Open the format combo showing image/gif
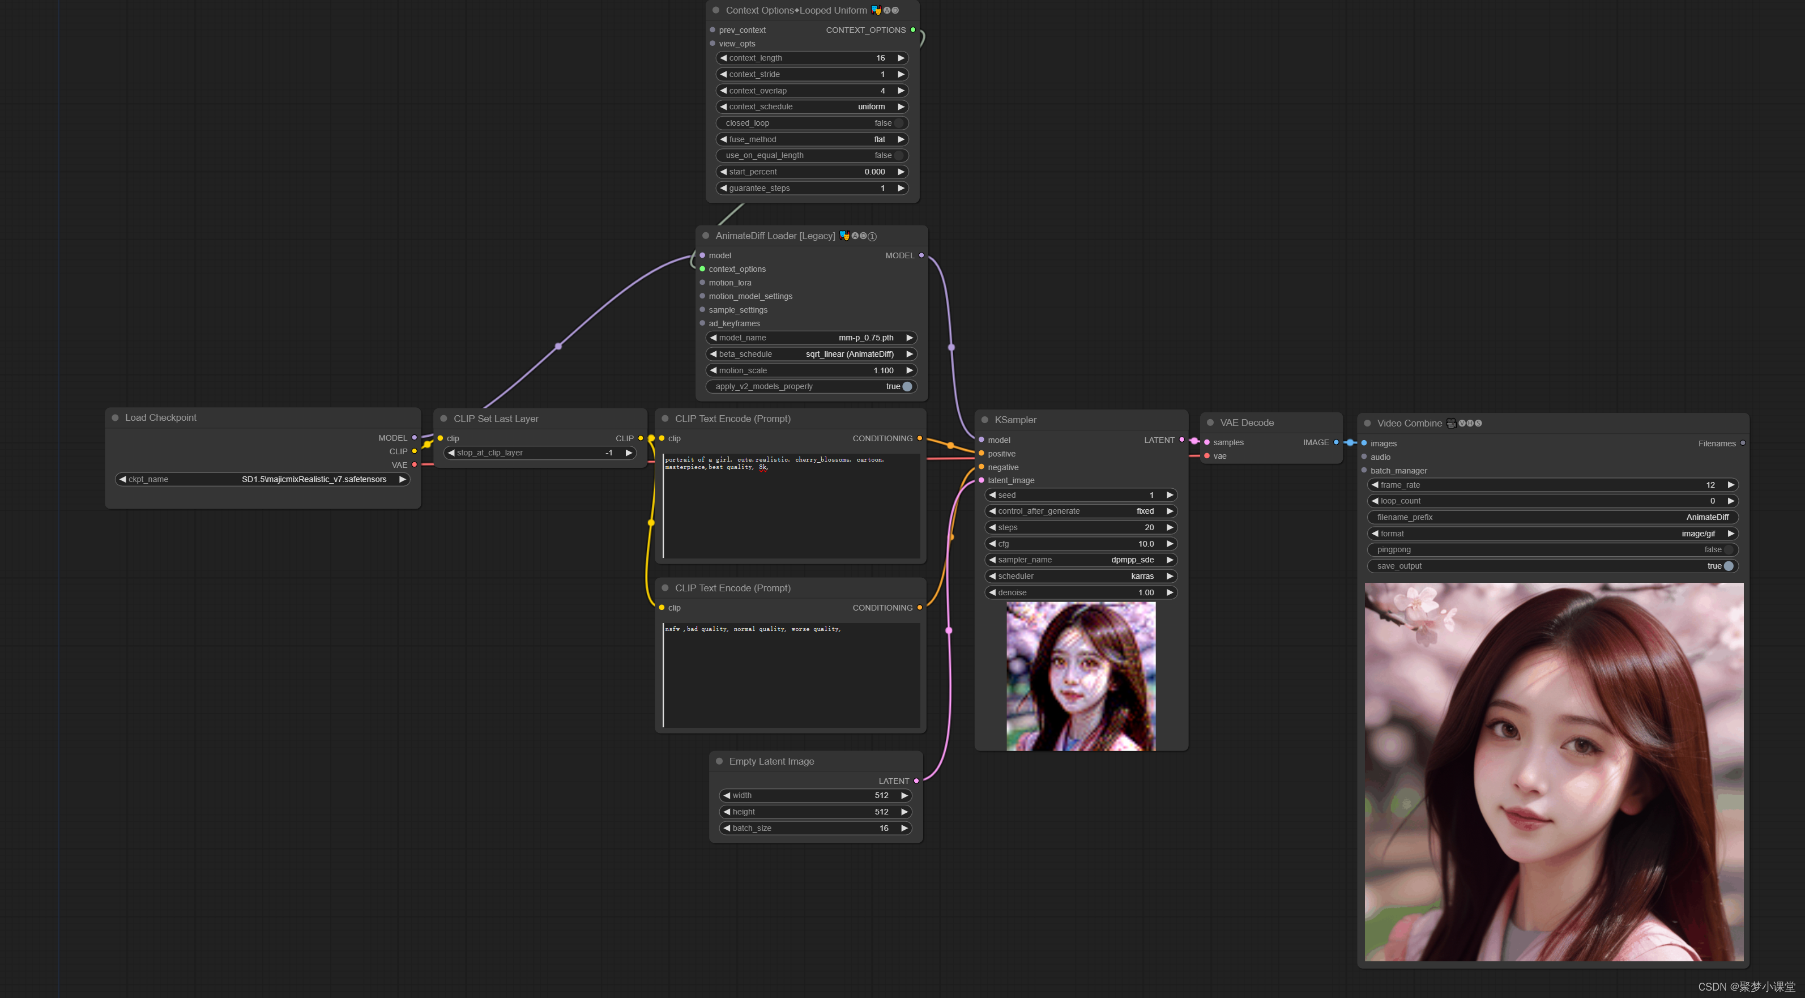Viewport: 1805px width, 998px height. coord(1551,534)
